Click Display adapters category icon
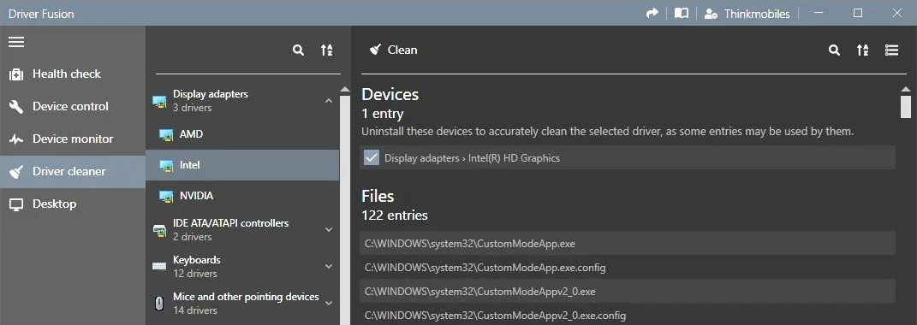 click(x=159, y=101)
